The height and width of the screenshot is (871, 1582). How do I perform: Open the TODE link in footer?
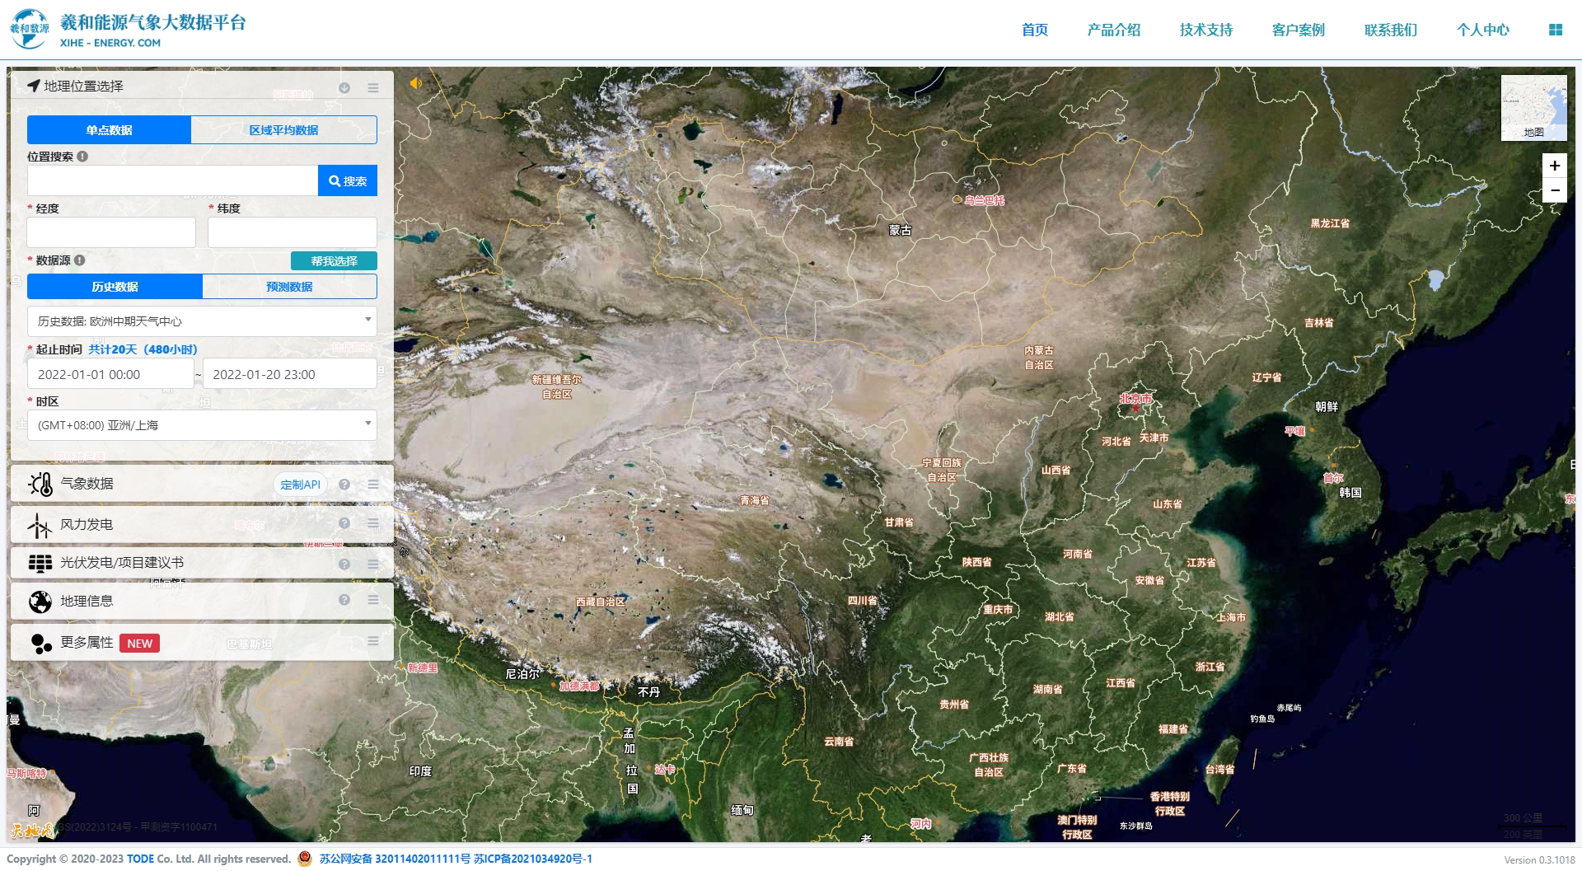(x=140, y=859)
